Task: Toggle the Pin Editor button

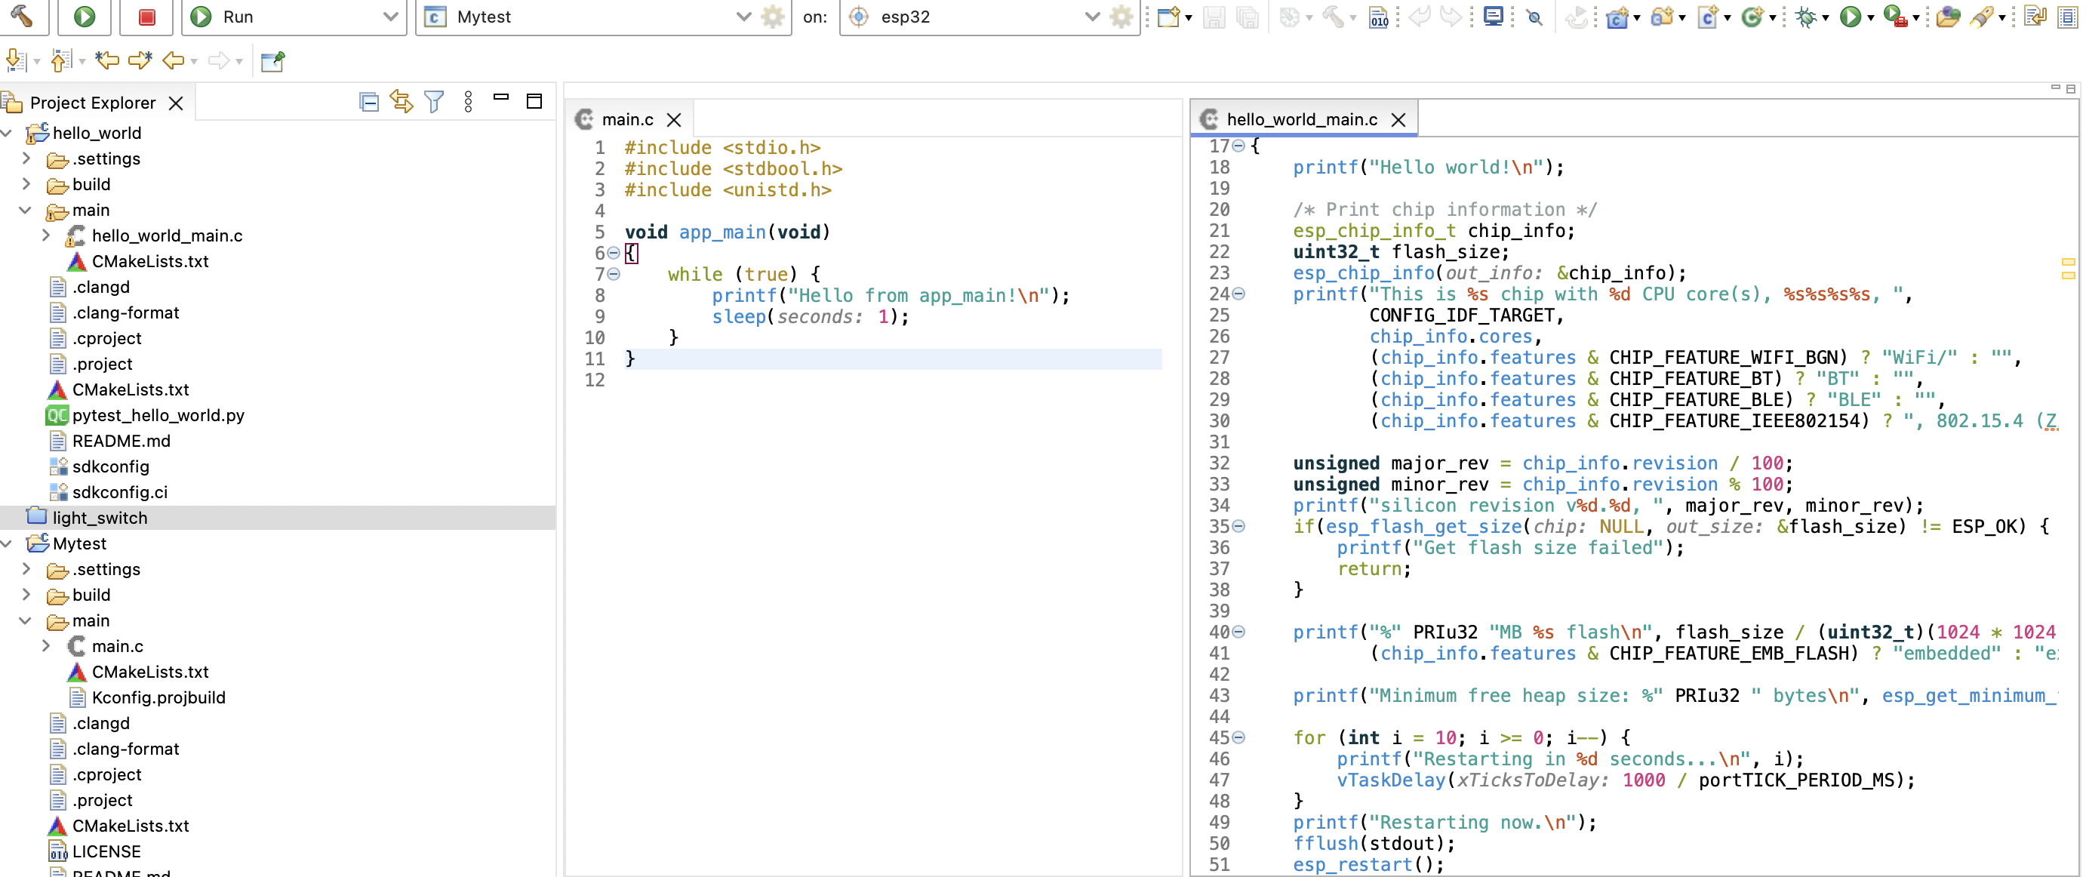Action: 273,60
